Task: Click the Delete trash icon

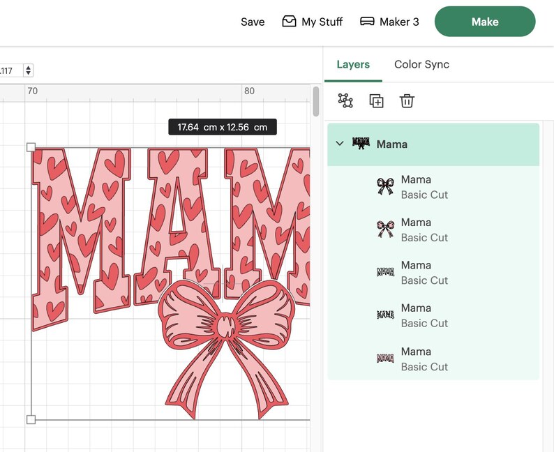Action: 407,101
